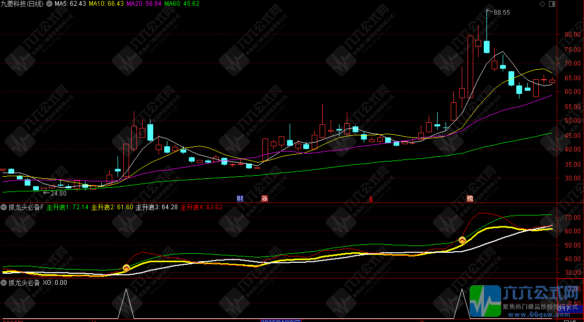Screen dimensions: 584x322
Task: Select the MA5 moving average label
Action: click(x=70, y=4)
